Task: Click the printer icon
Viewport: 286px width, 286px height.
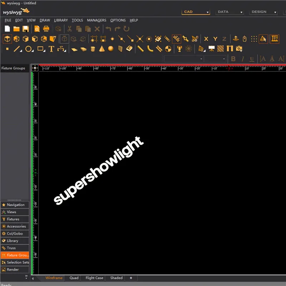Action: tap(46, 29)
